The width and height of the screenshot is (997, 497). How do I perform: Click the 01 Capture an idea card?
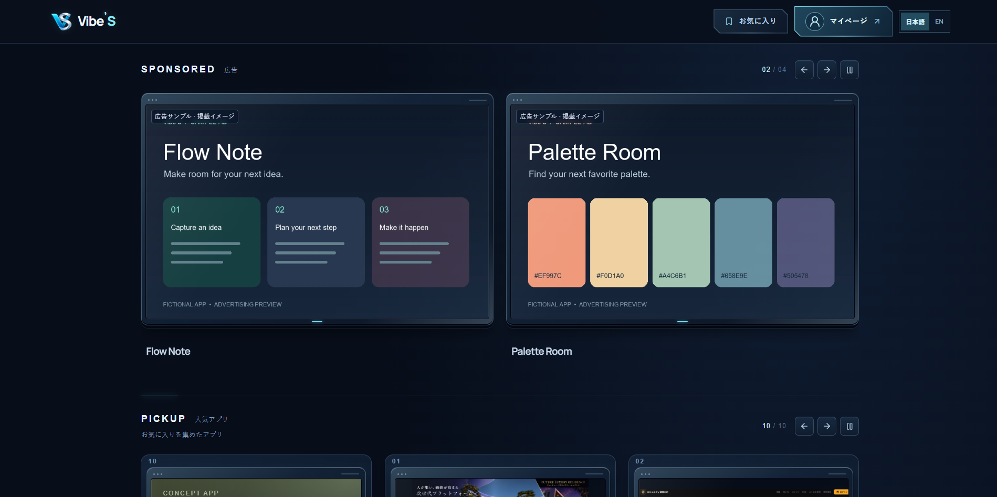212,242
